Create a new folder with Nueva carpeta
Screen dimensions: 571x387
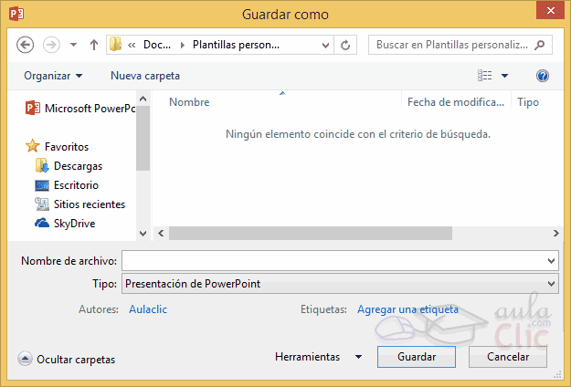(145, 76)
